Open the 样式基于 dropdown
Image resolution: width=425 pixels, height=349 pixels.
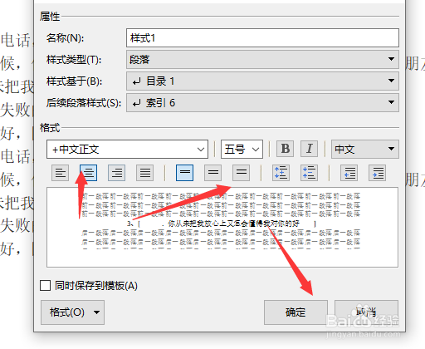pos(262,81)
